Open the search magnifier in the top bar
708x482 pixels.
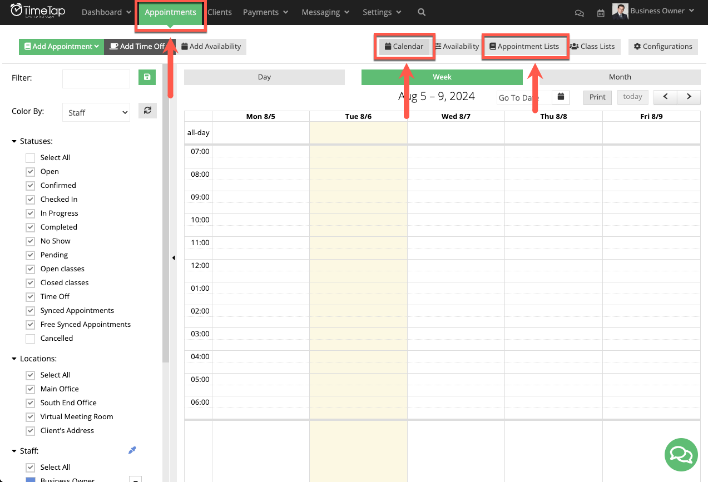coord(421,12)
